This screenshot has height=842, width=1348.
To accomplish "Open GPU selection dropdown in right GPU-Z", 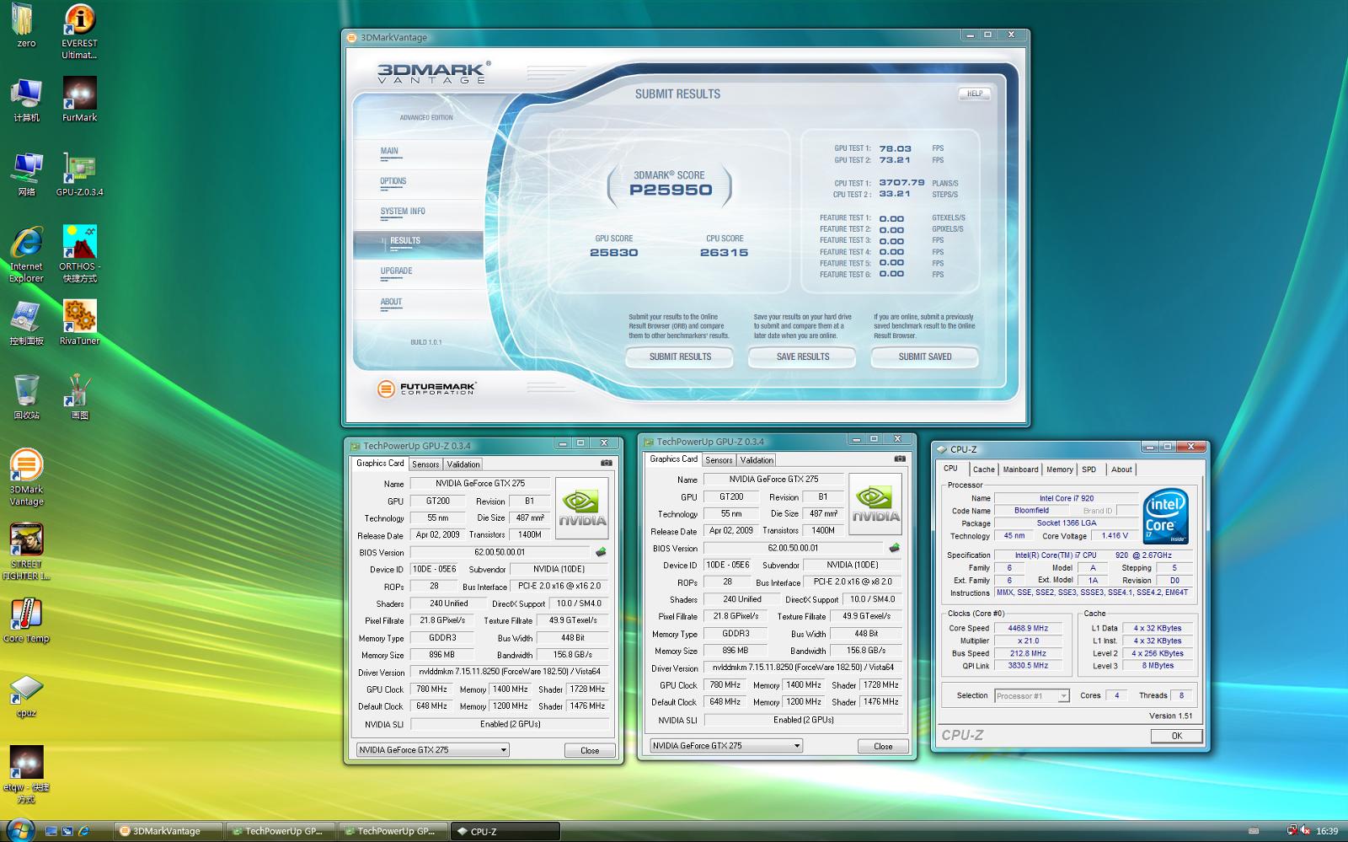I will click(725, 745).
